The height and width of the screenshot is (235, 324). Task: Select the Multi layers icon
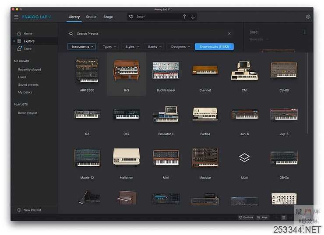[244, 158]
